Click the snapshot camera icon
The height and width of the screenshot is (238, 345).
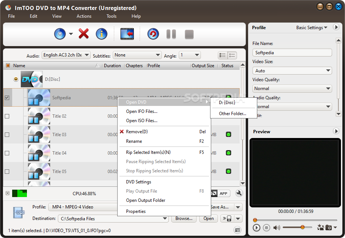328,227
